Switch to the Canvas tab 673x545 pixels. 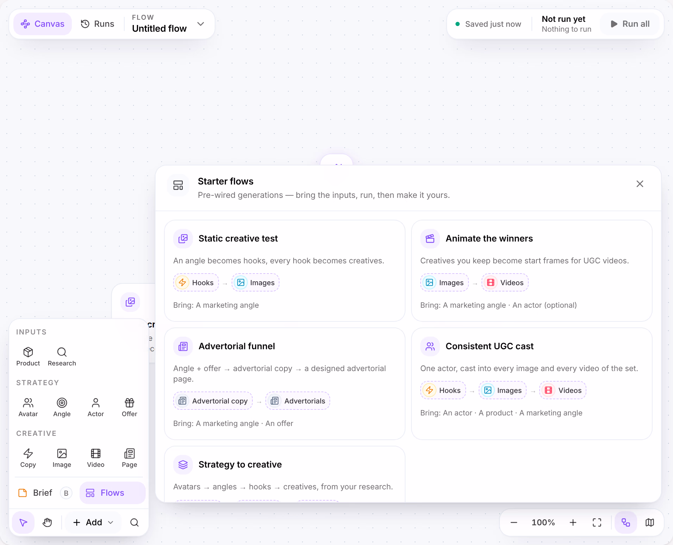(x=43, y=24)
